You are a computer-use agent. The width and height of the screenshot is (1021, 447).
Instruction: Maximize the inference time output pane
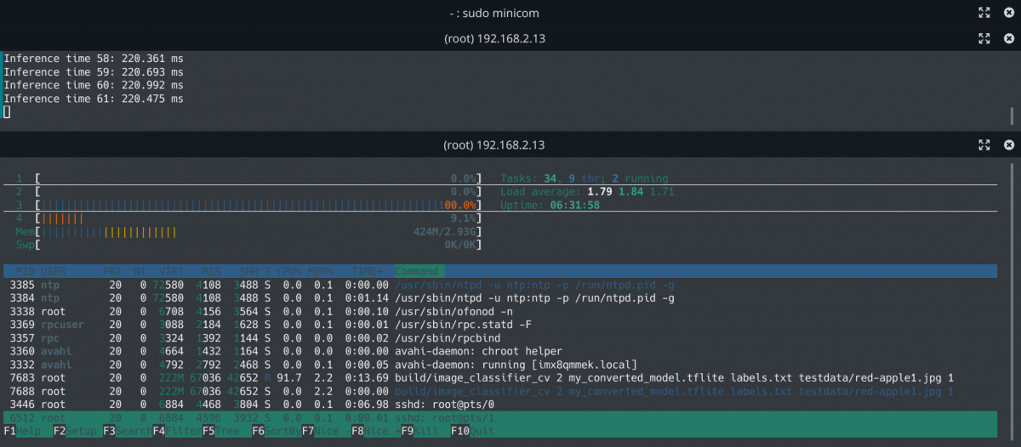(984, 39)
